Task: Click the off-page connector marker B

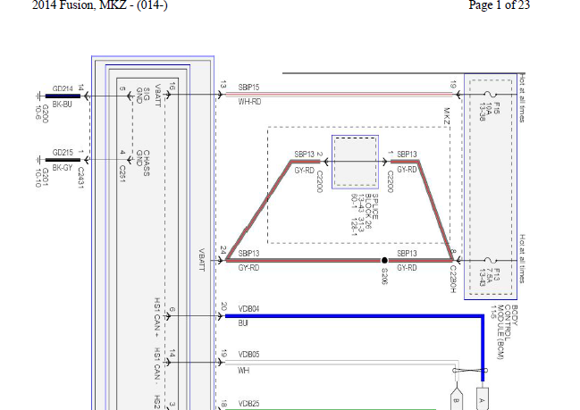Action: [x=456, y=400]
